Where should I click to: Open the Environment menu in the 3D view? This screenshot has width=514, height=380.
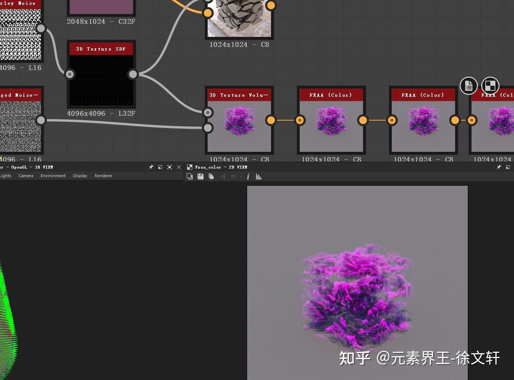(x=53, y=176)
